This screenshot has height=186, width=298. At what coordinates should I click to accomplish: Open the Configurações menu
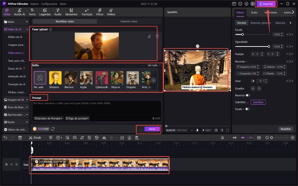pos(49,4)
